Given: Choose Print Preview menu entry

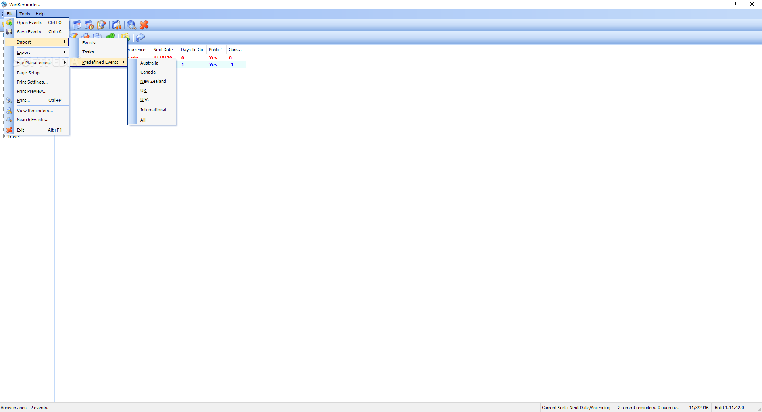Looking at the screenshot, I should pos(37,91).
